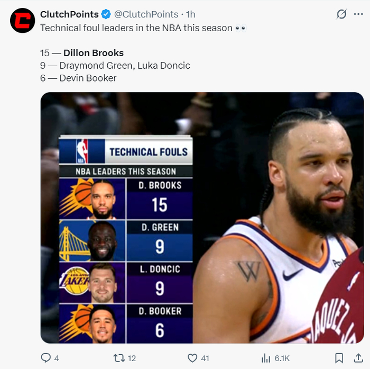The image size is (370, 369).
Task: Share the post using the share icon
Action: (358, 358)
